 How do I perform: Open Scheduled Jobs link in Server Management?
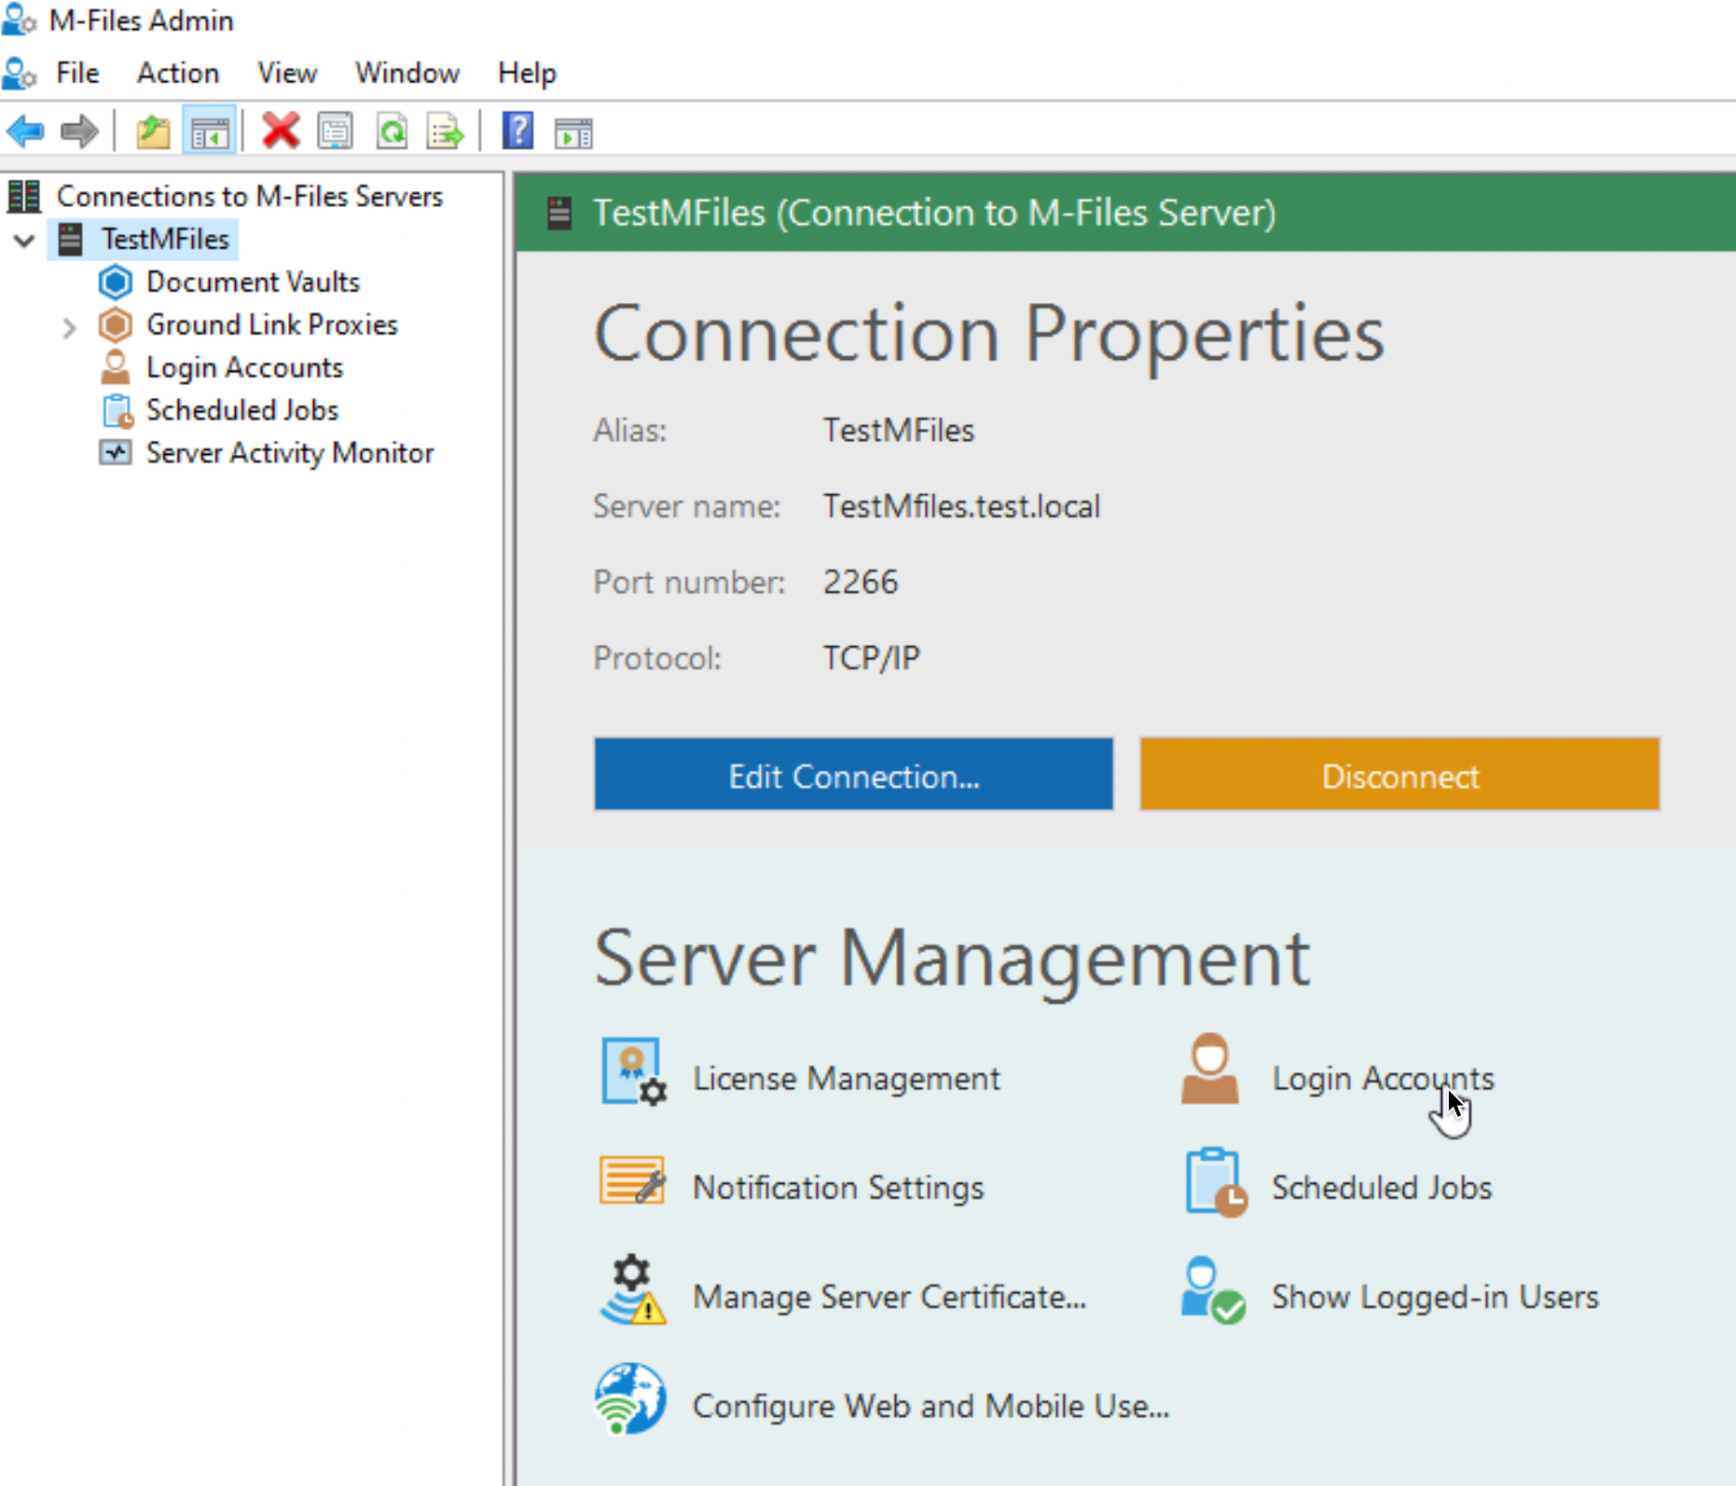(1382, 1188)
